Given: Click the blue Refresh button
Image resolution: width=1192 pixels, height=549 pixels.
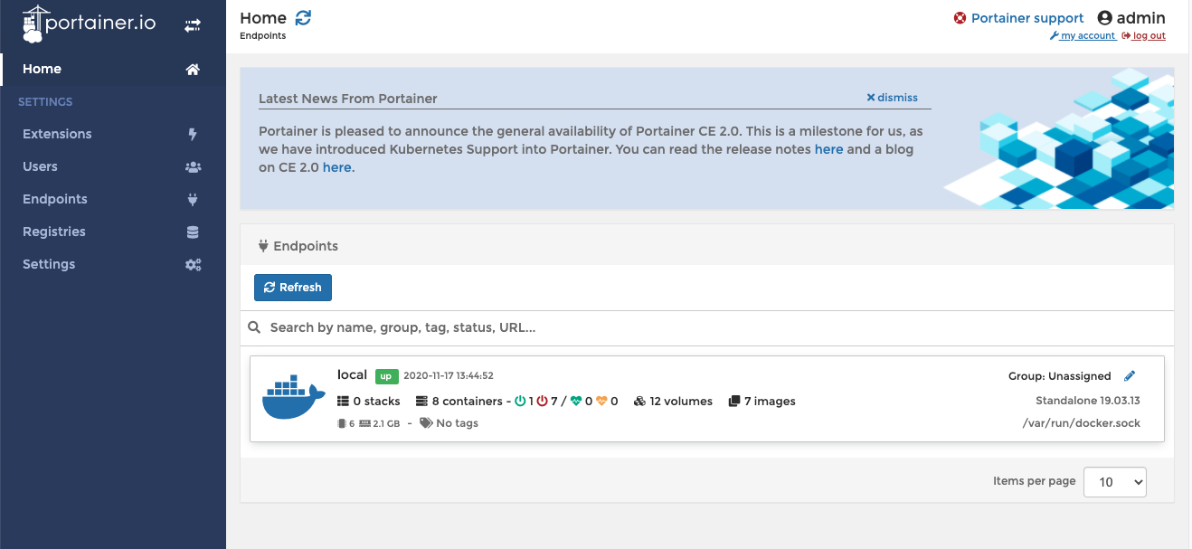Looking at the screenshot, I should (x=293, y=288).
